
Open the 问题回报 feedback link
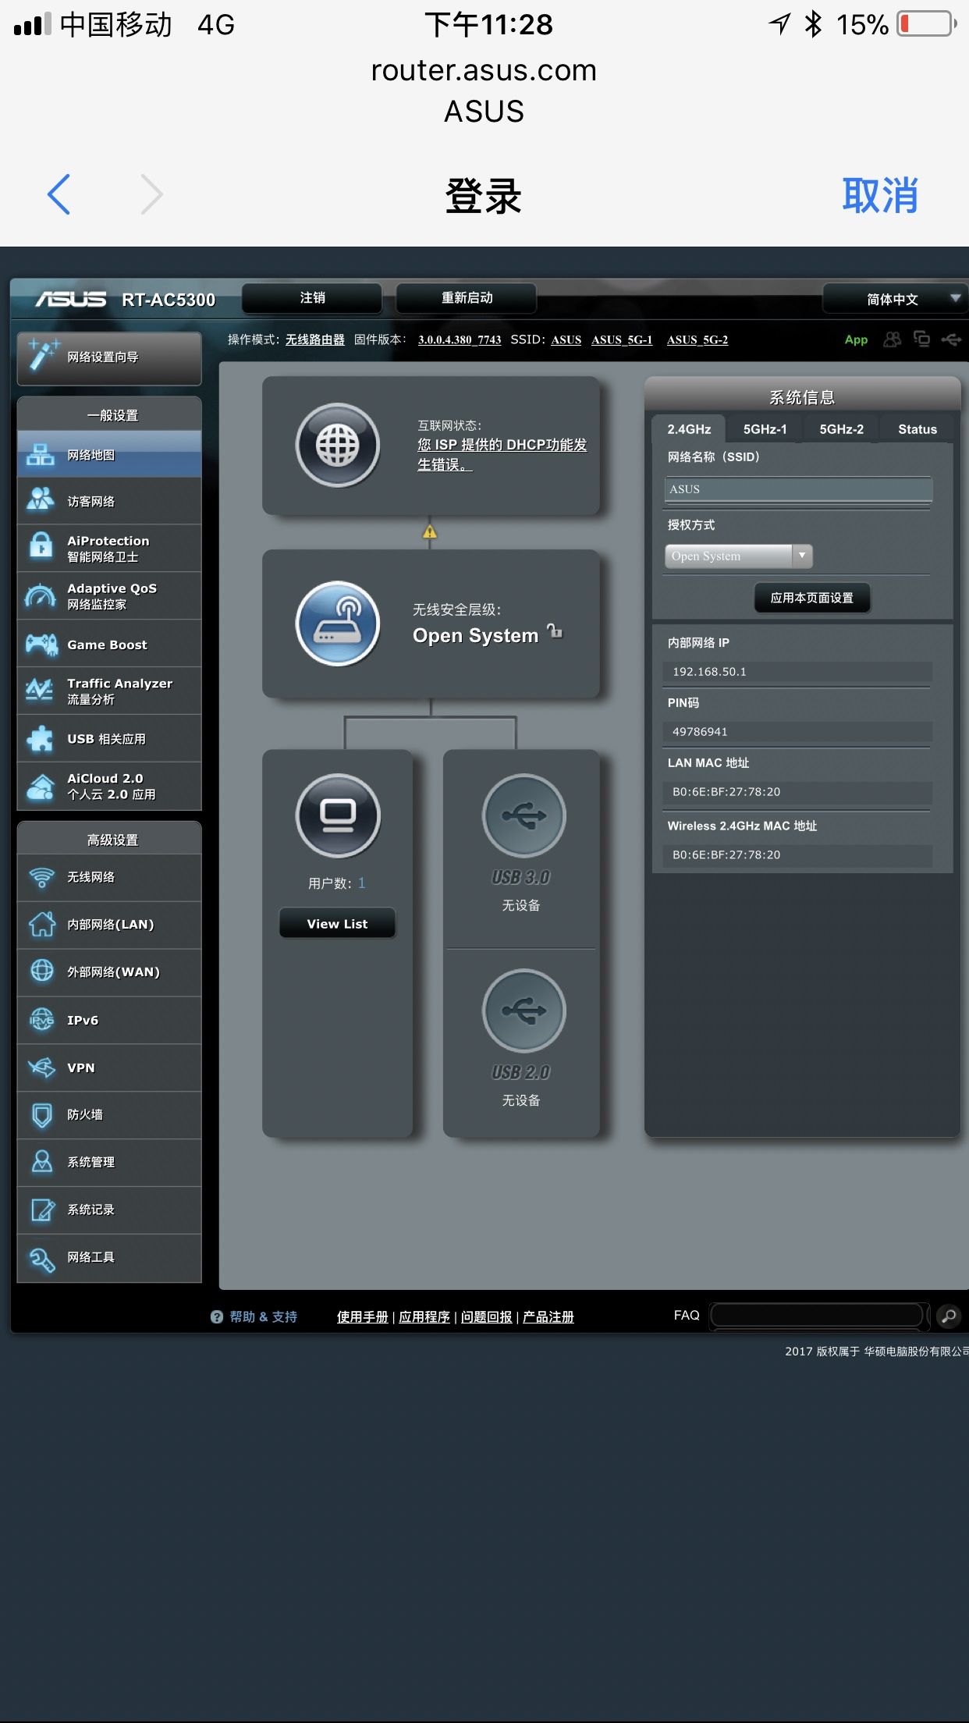pos(486,1316)
